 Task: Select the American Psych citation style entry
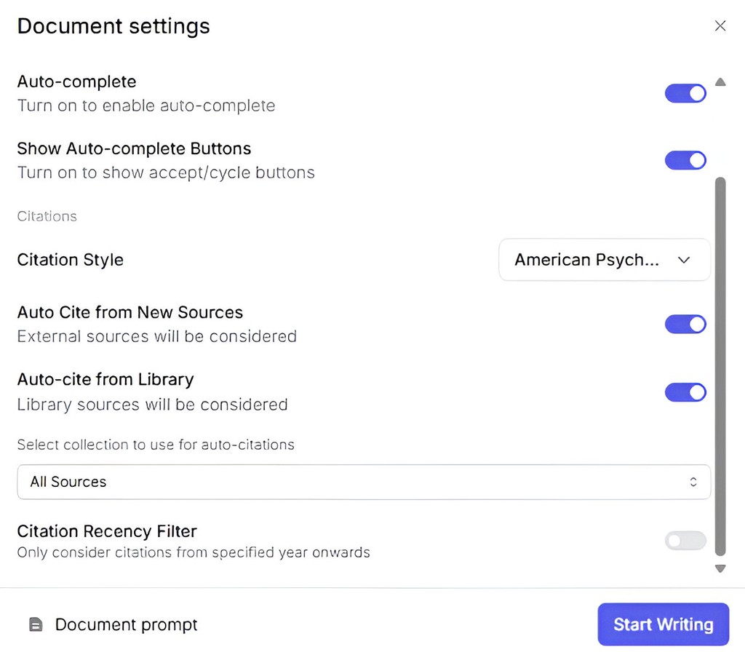(586, 260)
